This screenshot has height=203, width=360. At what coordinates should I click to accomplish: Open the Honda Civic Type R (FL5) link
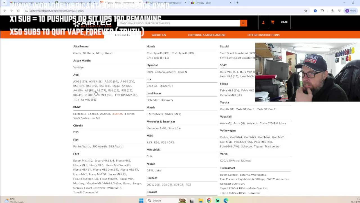point(158,58)
